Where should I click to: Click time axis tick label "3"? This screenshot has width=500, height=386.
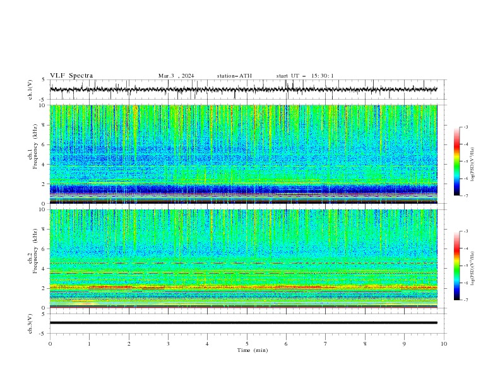168,344
